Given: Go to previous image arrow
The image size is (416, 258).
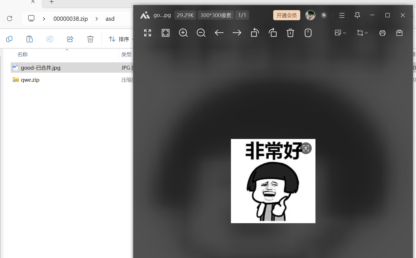Looking at the screenshot, I should tap(219, 33).
